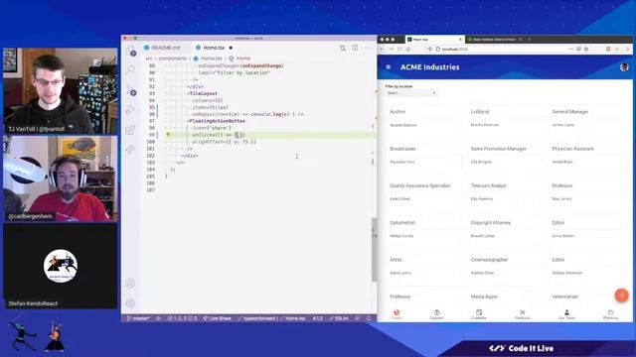Click Live Share in the status bar
This screenshot has width=636, height=357.
217,318
